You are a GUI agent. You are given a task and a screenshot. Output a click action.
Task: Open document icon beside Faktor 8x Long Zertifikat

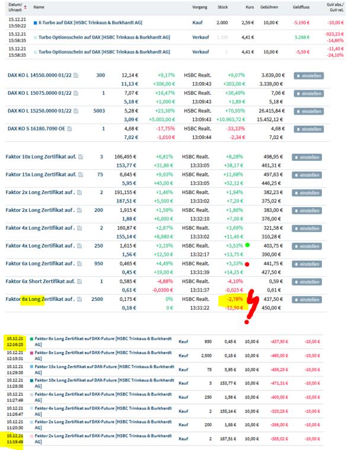(x=79, y=299)
